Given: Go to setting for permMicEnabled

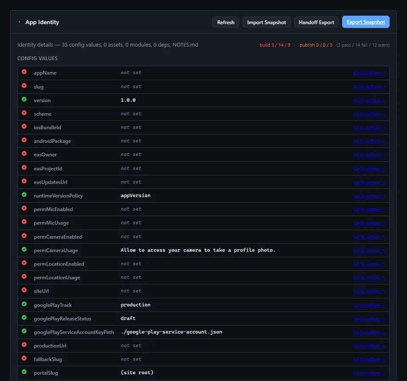Looking at the screenshot, I should coord(369,209).
